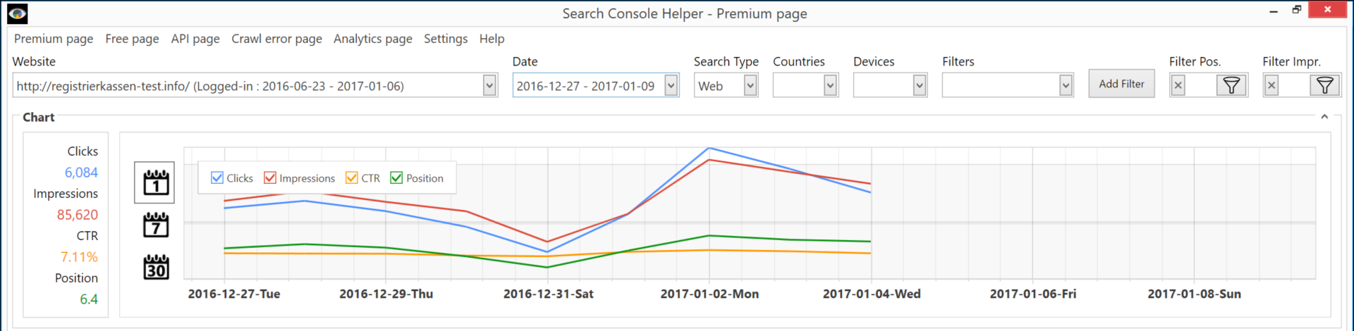Click inside the Filter Pos. input field

1201,86
